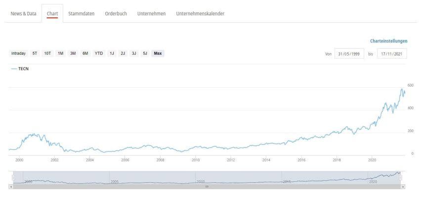Choose the 5J time range
The image size is (425, 198).
pos(145,53)
